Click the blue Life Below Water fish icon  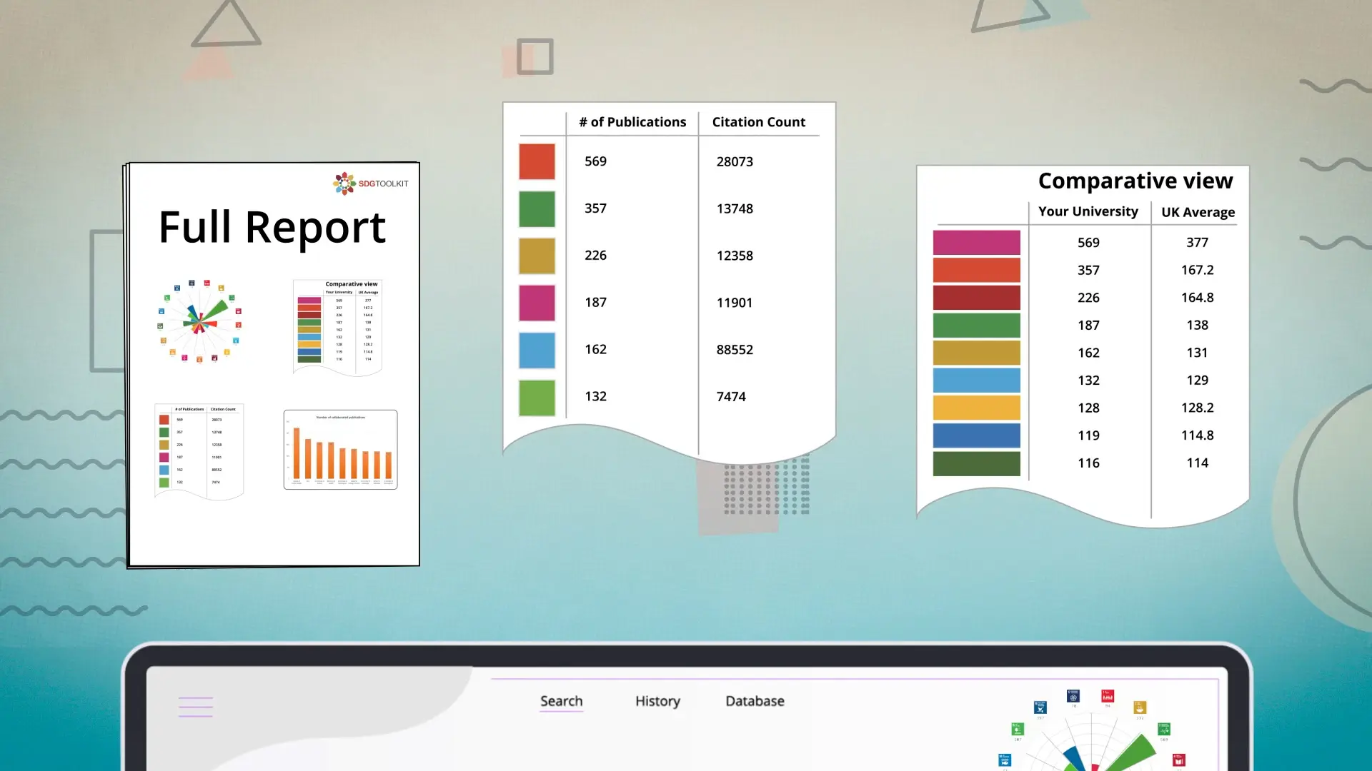coord(1005,760)
